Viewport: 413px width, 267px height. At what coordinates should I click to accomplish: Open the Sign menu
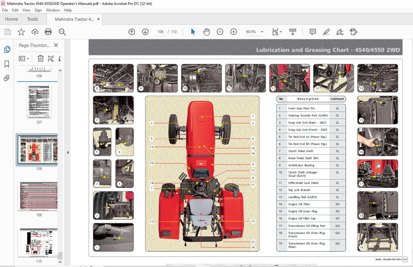(x=38, y=10)
